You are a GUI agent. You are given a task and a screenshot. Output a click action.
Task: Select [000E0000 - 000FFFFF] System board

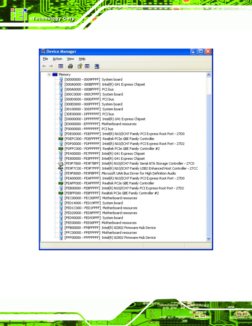point(94,104)
